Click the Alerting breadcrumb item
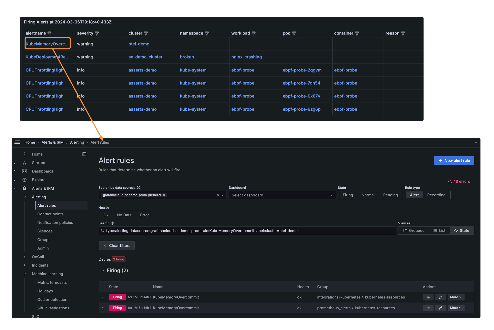 pyautogui.click(x=77, y=142)
